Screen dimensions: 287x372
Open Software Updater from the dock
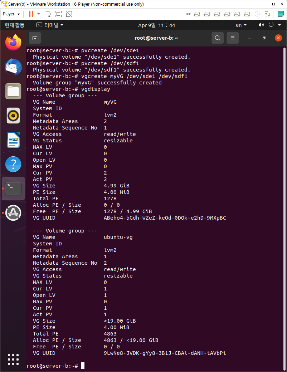[x=13, y=213]
